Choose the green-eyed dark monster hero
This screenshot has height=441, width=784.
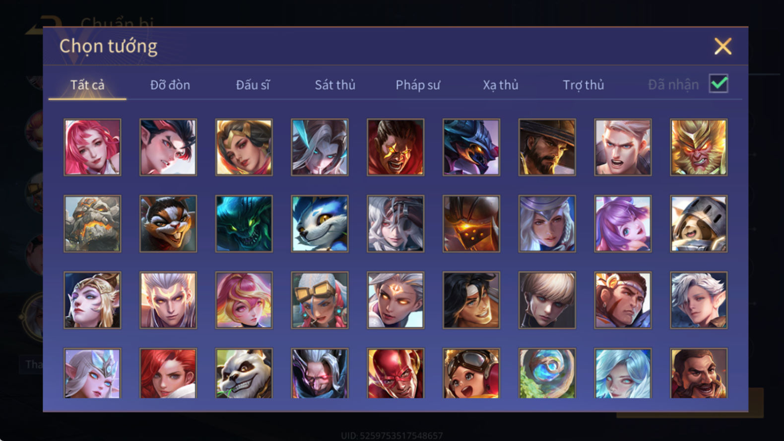click(x=244, y=223)
